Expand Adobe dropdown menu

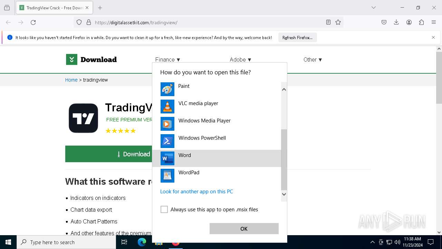click(241, 59)
